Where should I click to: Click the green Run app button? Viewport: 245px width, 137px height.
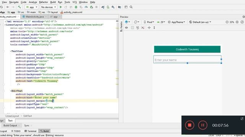[x=61, y=7]
